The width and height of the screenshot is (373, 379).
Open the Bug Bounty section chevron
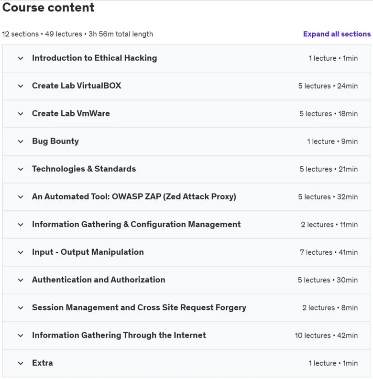[x=21, y=141]
